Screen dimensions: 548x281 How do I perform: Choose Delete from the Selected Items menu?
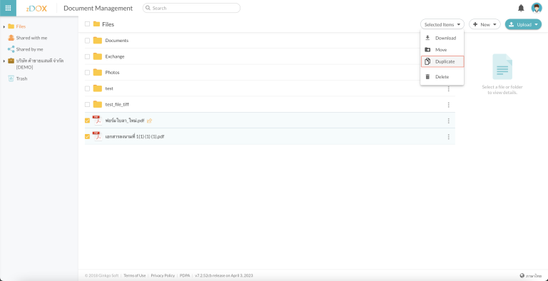(442, 77)
